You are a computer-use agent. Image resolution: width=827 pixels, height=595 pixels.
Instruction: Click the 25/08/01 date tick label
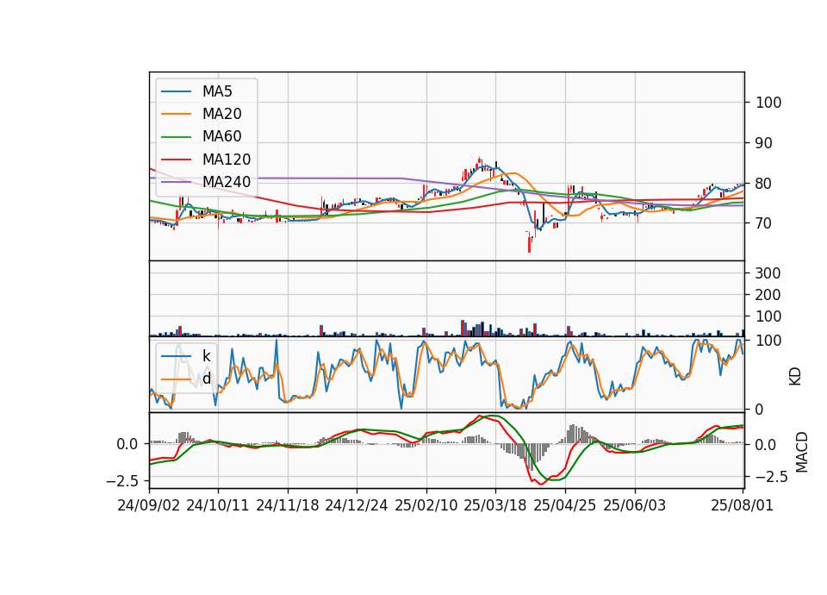click(742, 505)
